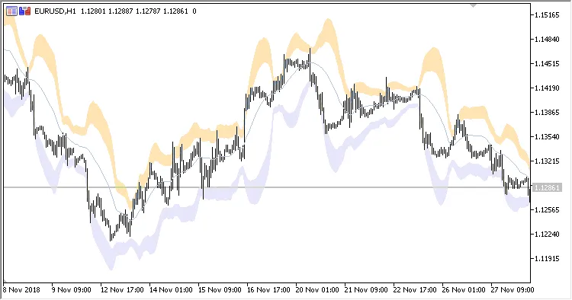Click the 27 Nov 09:00 time label
Image resolution: width=572 pixels, height=300 pixels.
(513, 290)
